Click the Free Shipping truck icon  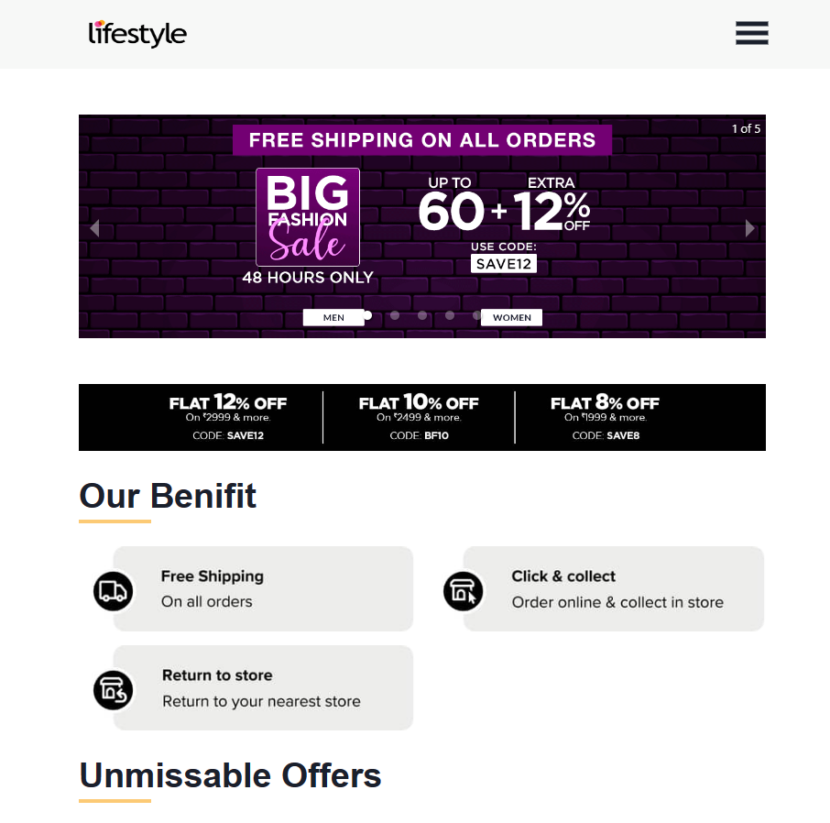point(114,591)
